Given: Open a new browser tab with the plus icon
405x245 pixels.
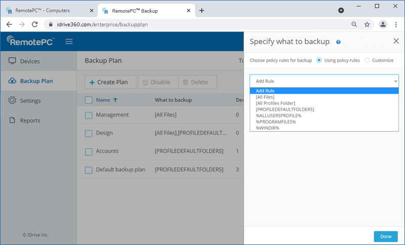Looking at the screenshot, I should click(x=201, y=11).
